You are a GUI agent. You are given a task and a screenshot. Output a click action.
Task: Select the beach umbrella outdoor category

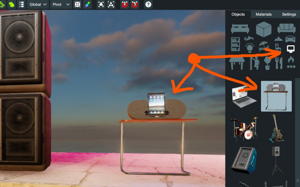(264, 46)
